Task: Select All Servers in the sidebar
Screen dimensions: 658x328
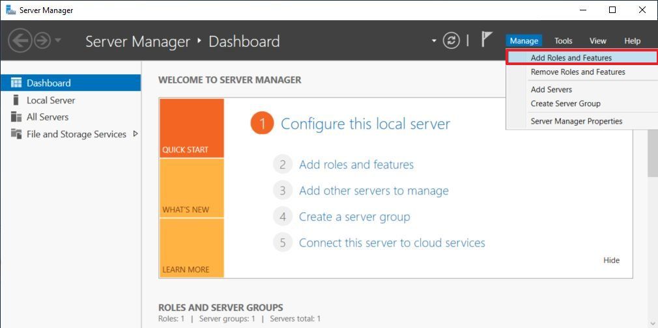Action: coord(70,116)
